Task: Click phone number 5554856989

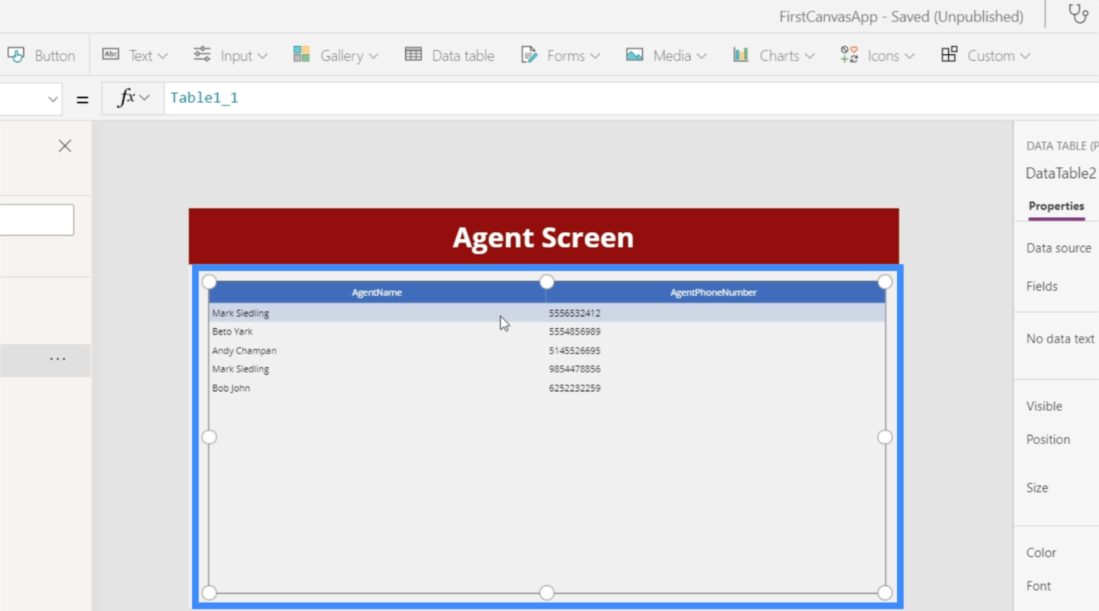Action: tap(574, 332)
